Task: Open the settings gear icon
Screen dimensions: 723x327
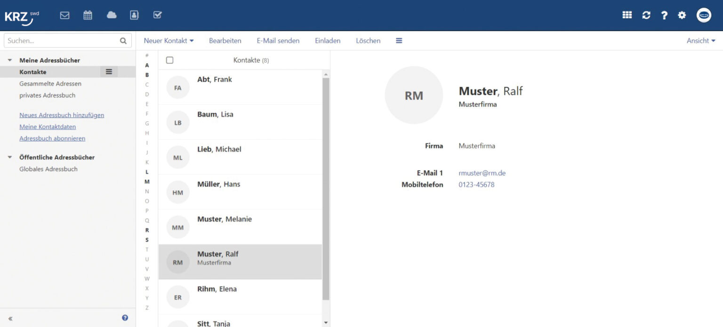Action: click(x=682, y=15)
